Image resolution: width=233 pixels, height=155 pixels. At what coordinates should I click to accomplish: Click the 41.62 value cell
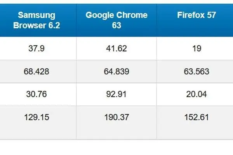click(x=116, y=48)
